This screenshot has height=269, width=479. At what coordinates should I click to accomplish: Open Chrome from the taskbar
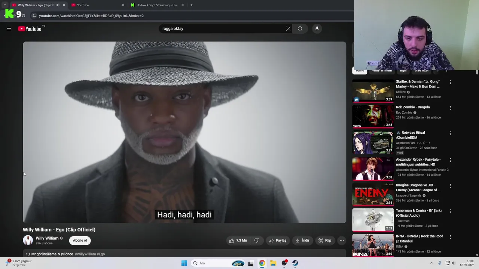[x=262, y=263]
